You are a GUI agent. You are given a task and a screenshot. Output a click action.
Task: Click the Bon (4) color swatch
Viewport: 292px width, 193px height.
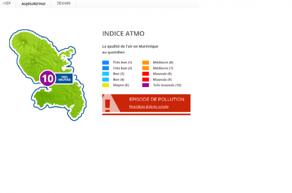point(106,80)
